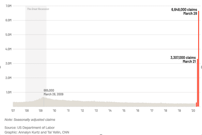The height and width of the screenshot is (135, 202).
Task: Click the 1.0M y-axis label
Action: (8, 92)
